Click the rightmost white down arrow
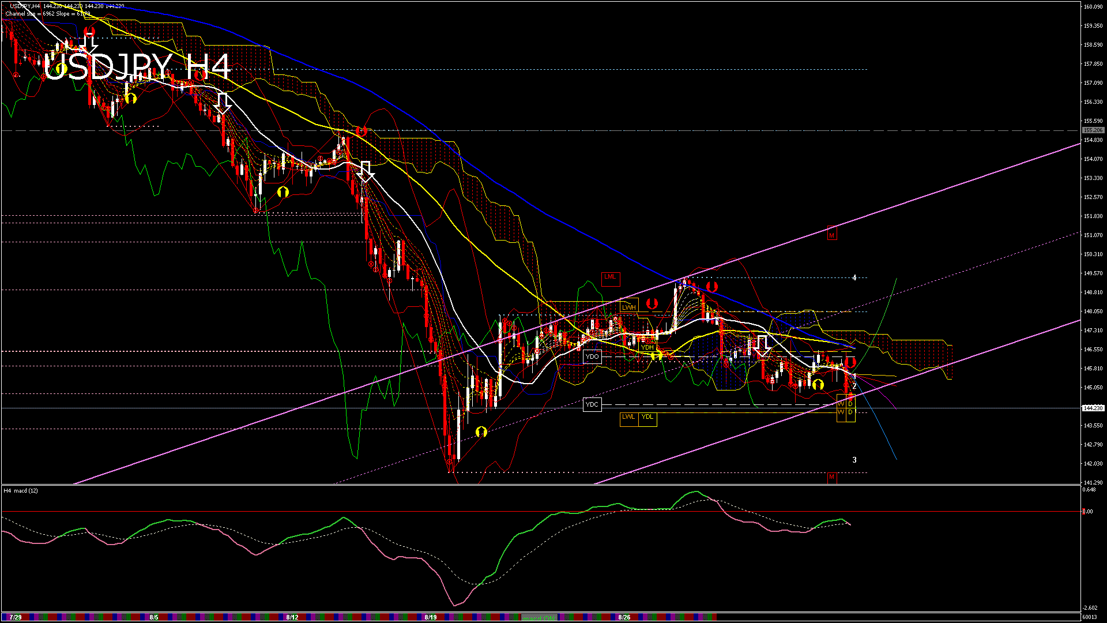1107x623 pixels. (763, 346)
